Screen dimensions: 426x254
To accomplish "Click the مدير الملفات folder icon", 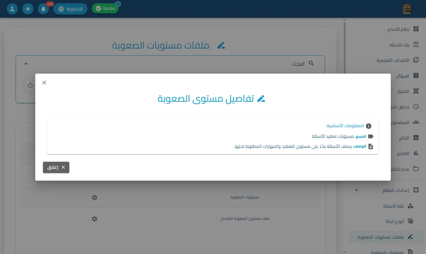I will click(x=416, y=169).
